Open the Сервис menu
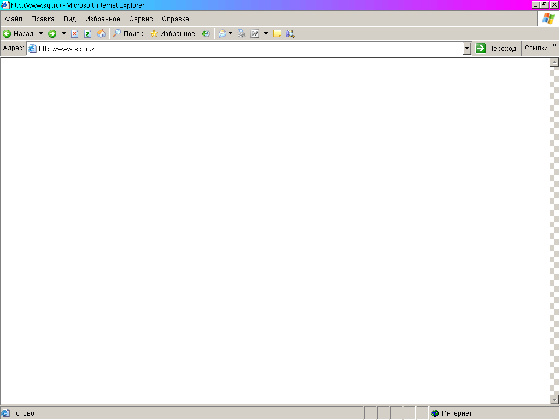 tap(141, 19)
